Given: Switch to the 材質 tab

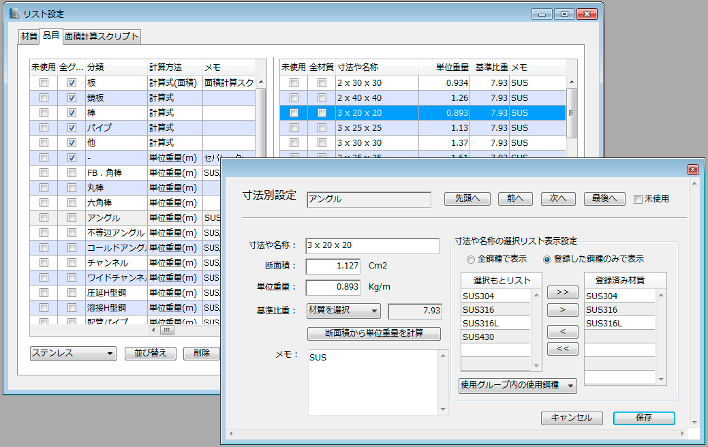Looking at the screenshot, I should pyautogui.click(x=29, y=37).
